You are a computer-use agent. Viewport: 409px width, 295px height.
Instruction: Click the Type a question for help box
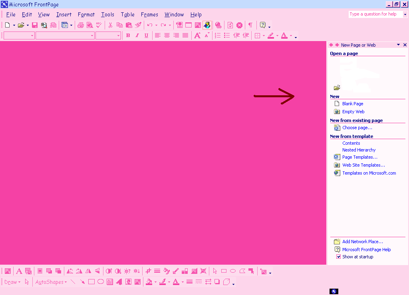point(375,14)
